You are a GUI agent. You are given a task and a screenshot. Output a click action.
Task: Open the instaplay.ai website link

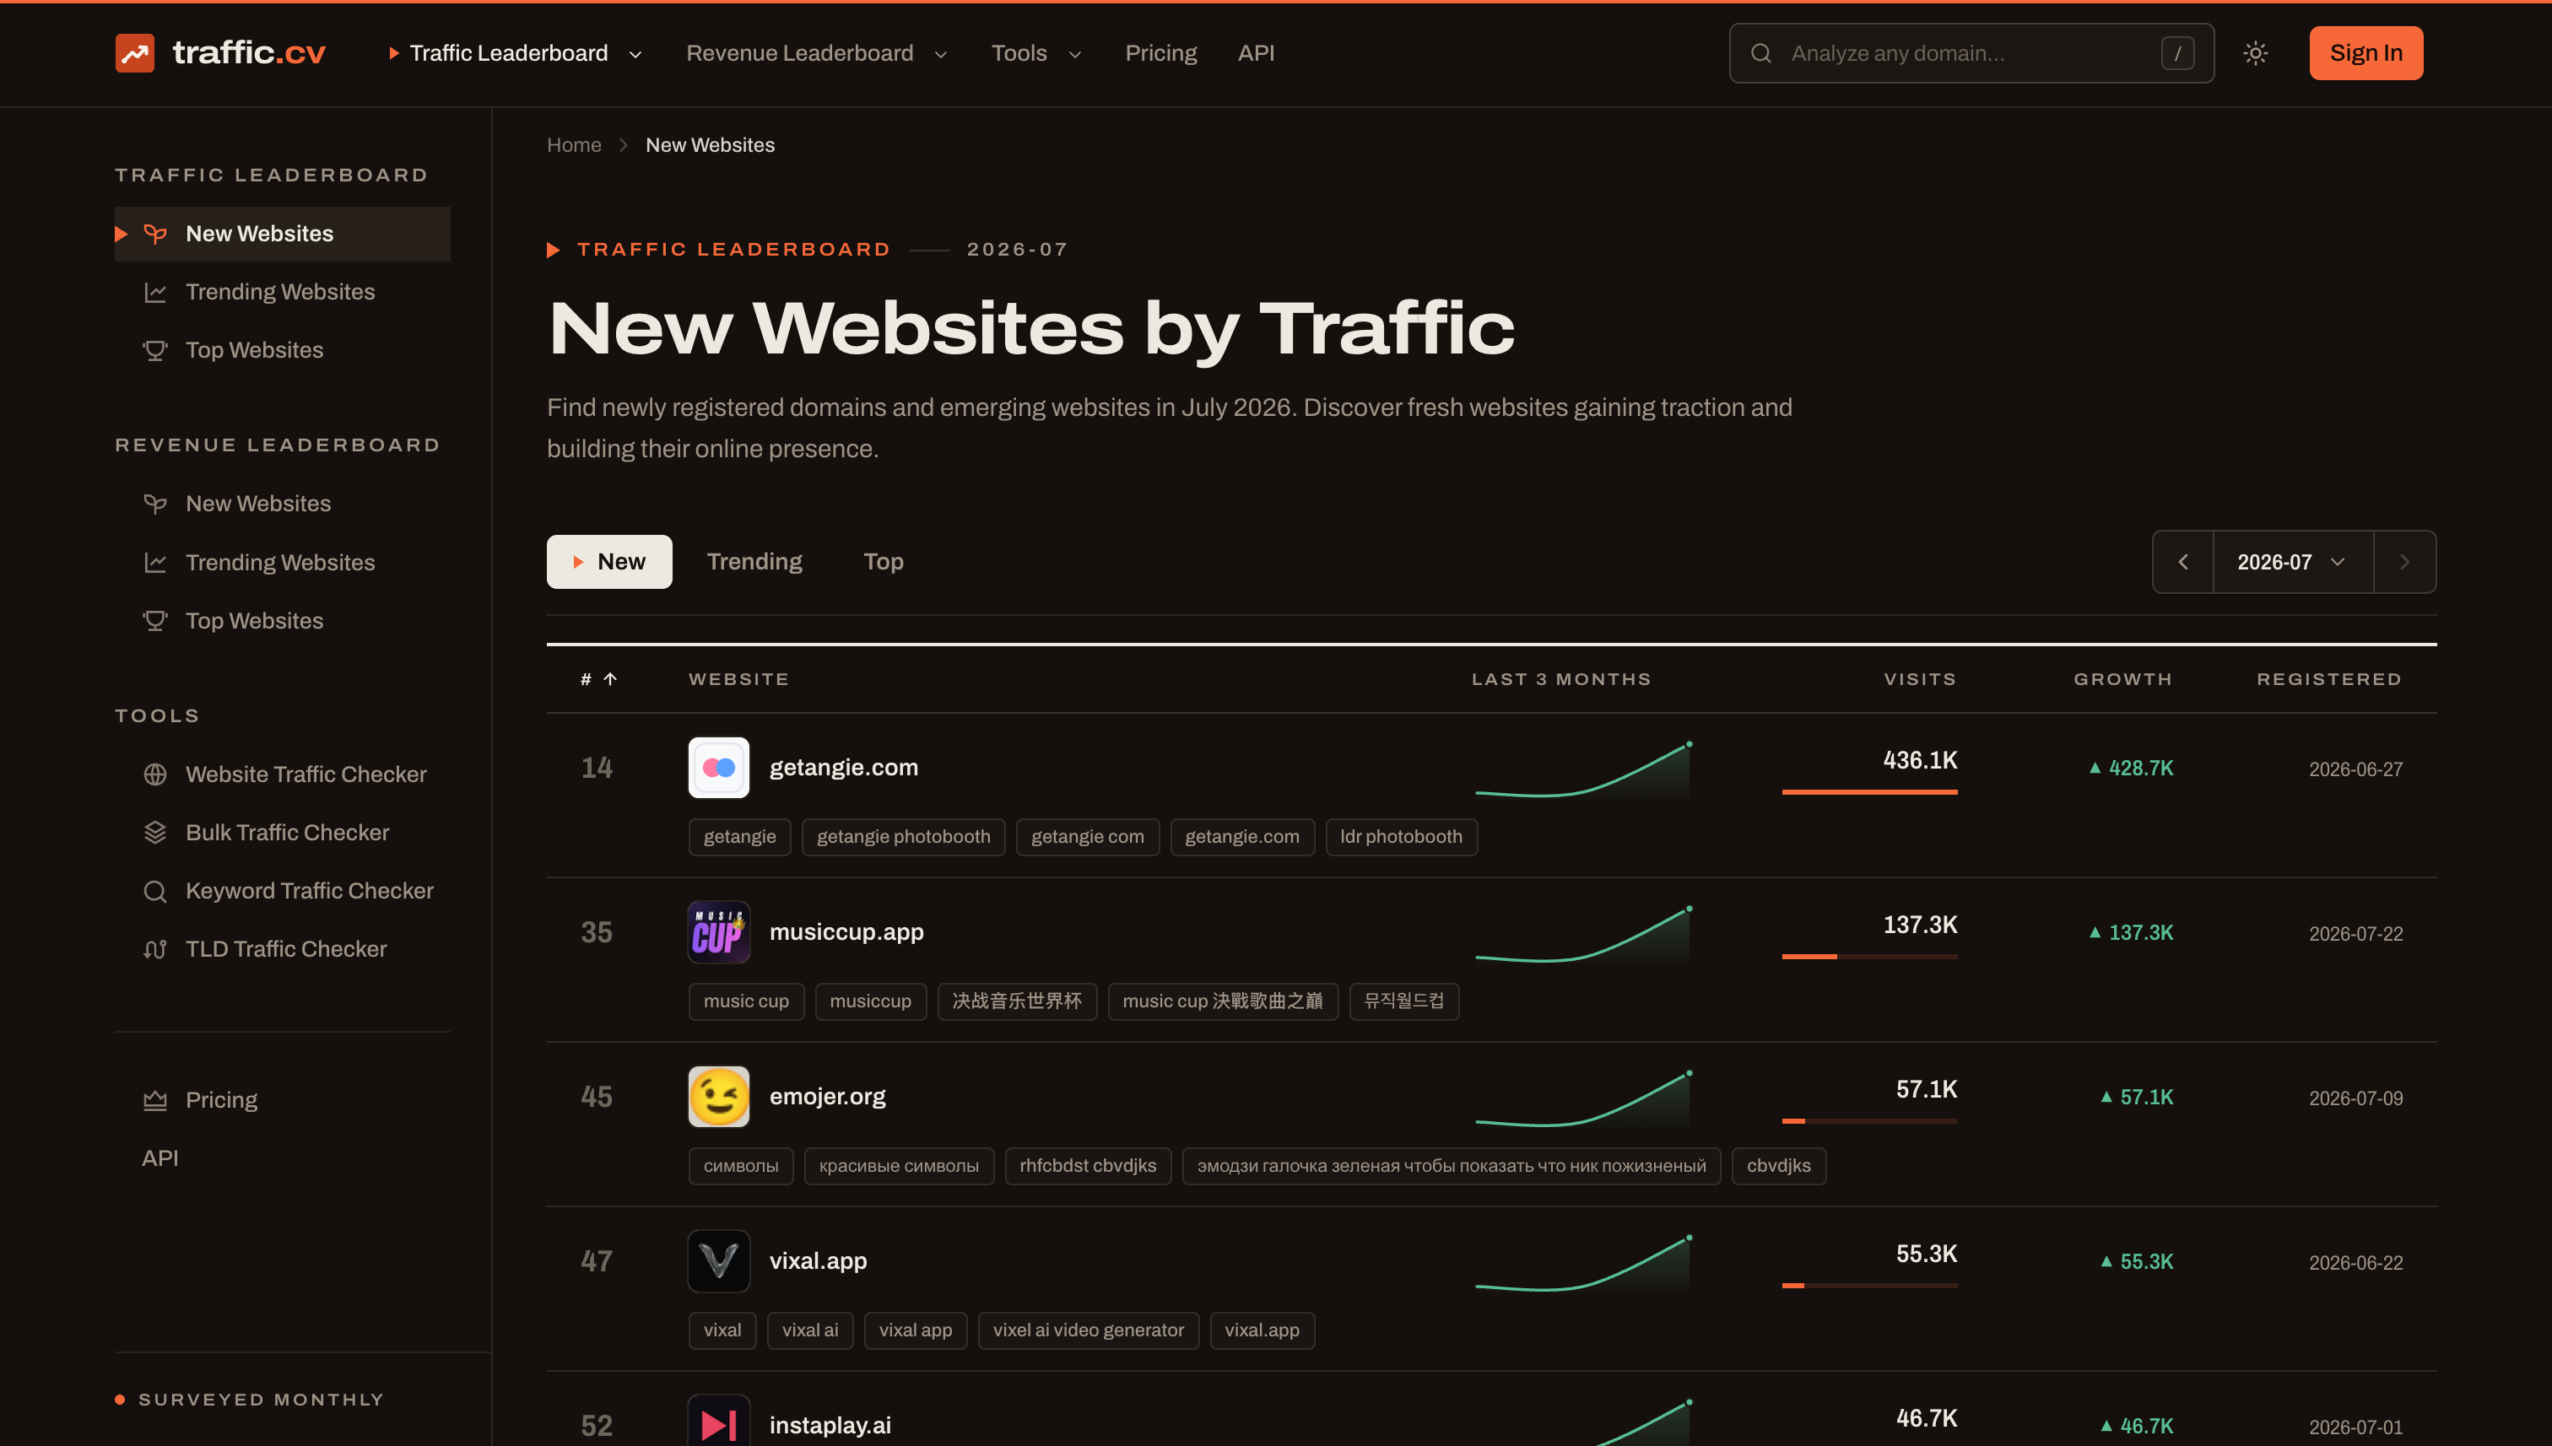(x=830, y=1426)
